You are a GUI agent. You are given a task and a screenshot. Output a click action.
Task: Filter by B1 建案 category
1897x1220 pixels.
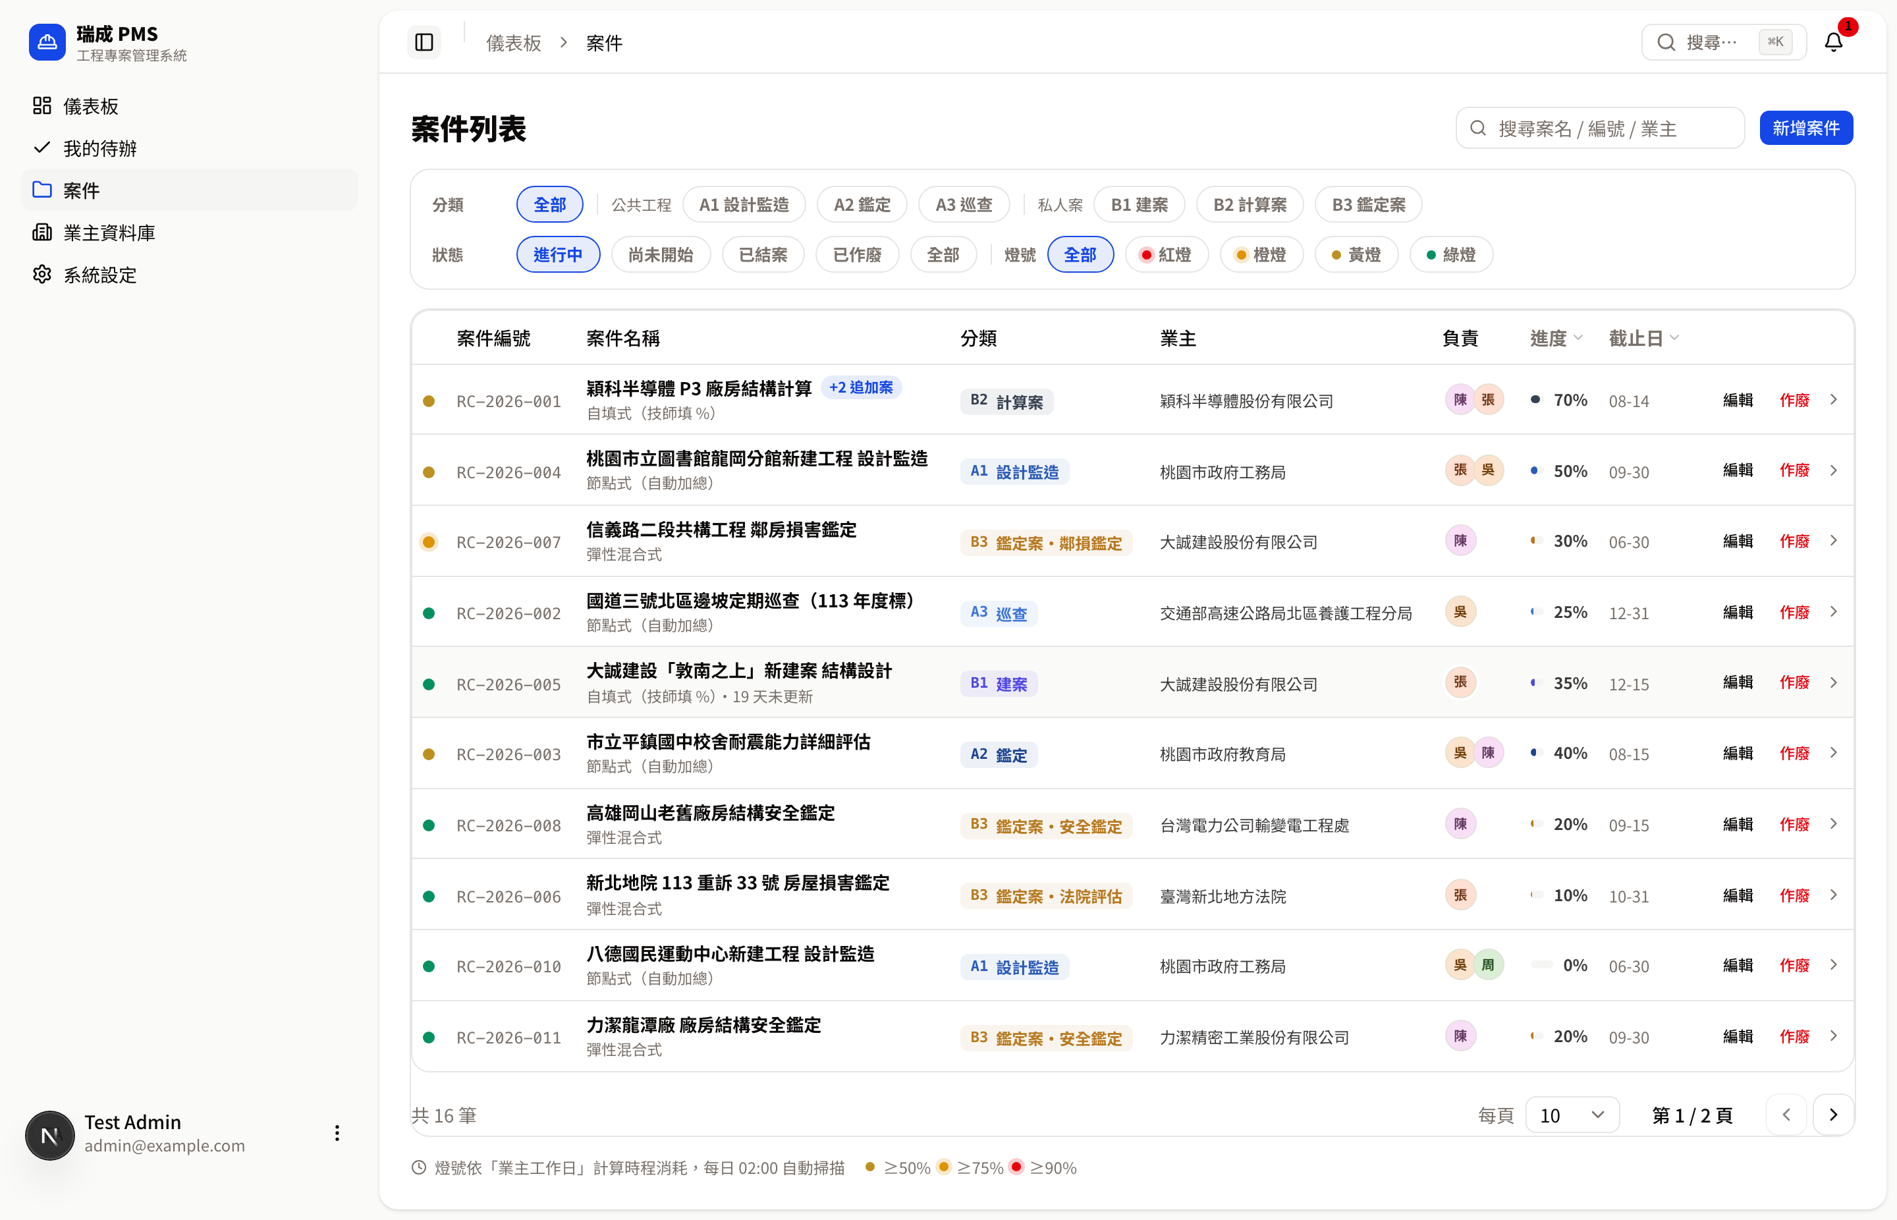(1139, 204)
